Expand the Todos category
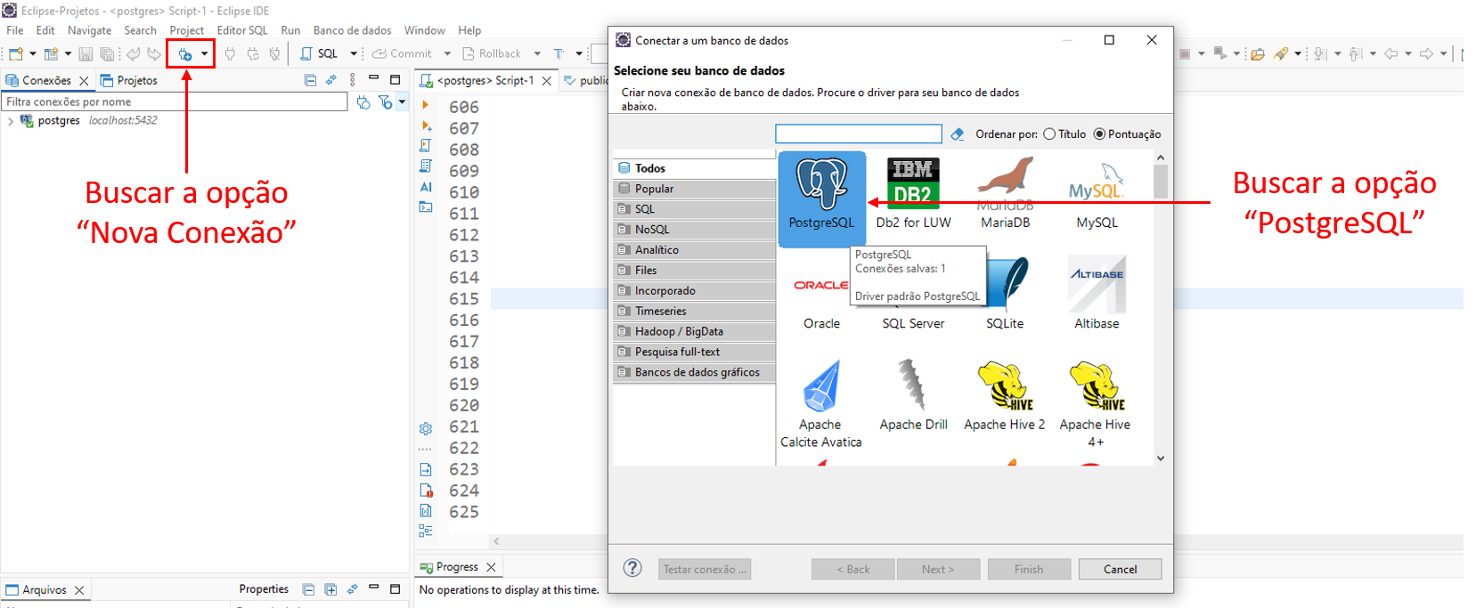 (694, 168)
